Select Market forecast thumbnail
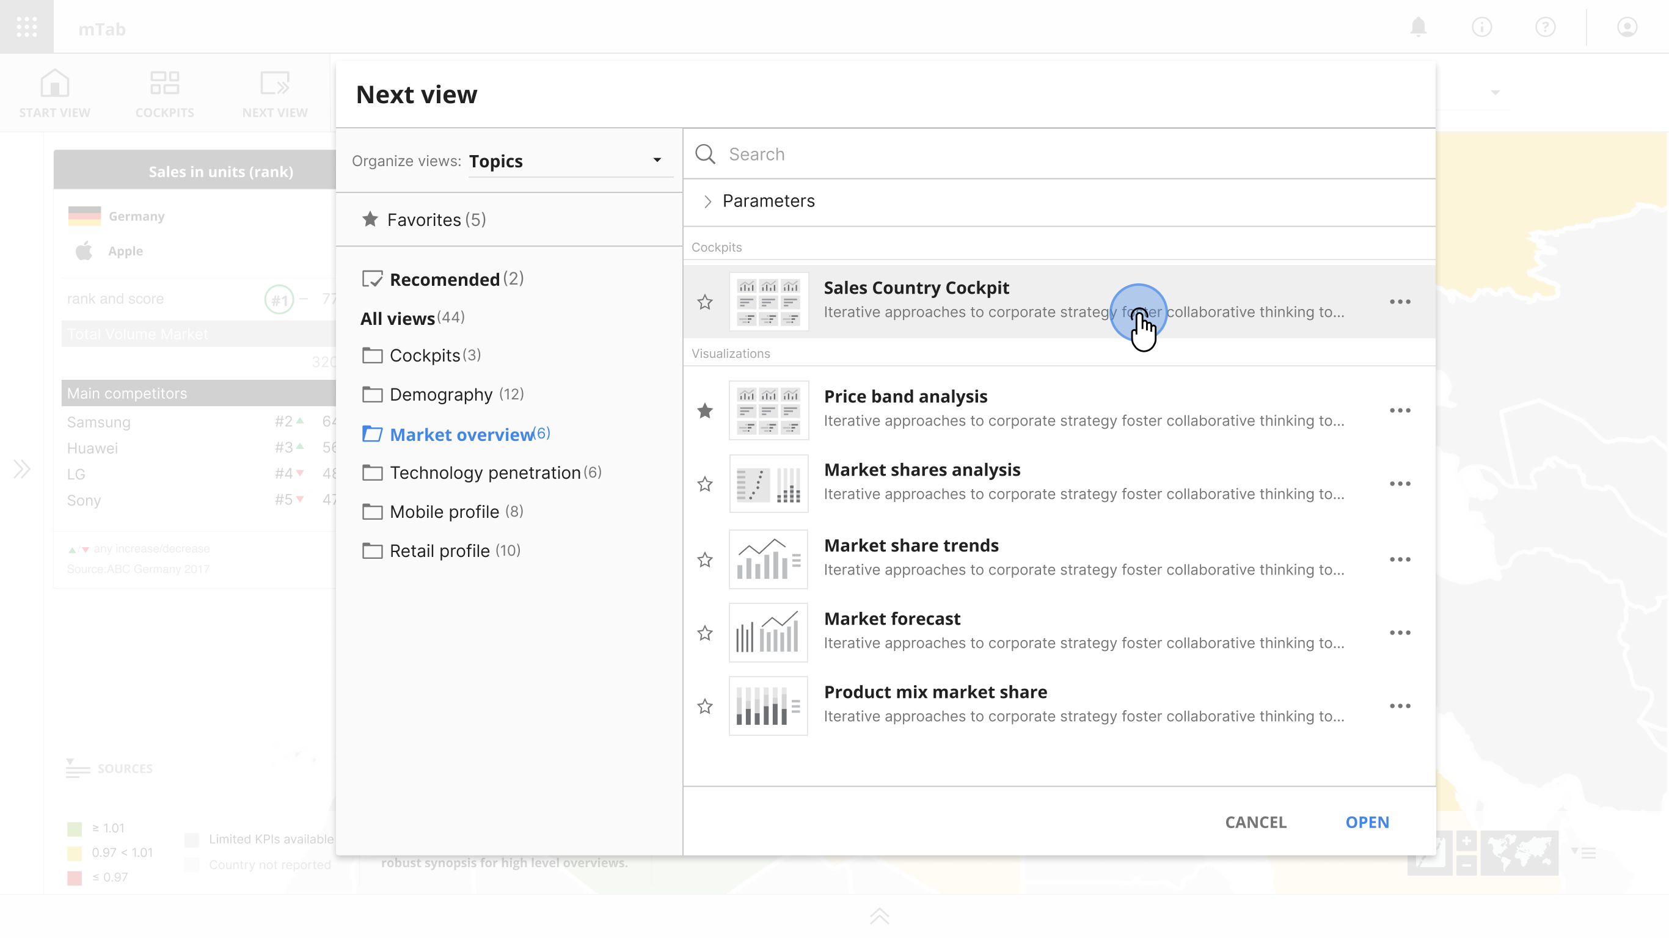Image resolution: width=1669 pixels, height=938 pixels. pyautogui.click(x=769, y=632)
